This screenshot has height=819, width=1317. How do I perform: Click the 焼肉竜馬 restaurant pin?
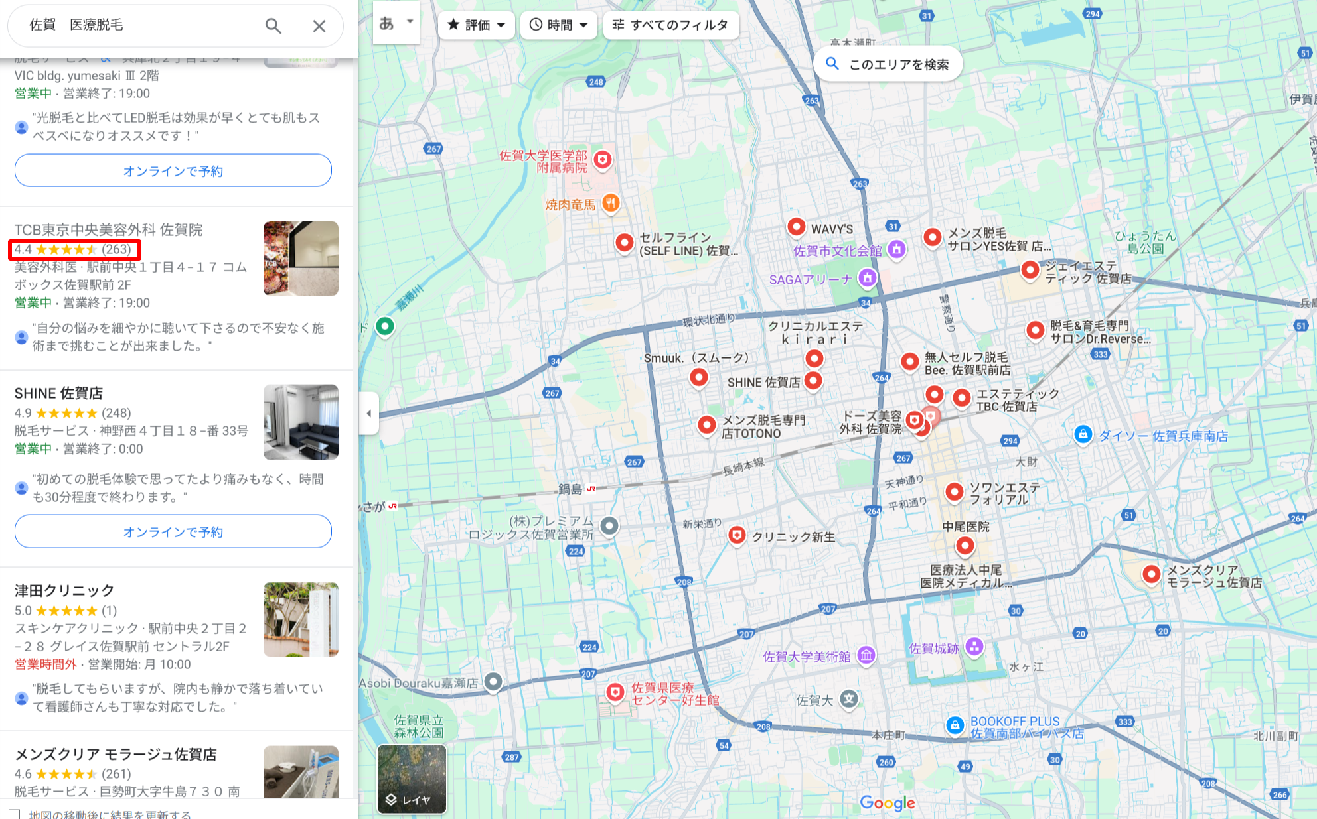[611, 203]
